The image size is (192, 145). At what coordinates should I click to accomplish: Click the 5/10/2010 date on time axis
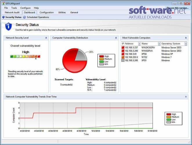pyautogui.click(x=152, y=131)
